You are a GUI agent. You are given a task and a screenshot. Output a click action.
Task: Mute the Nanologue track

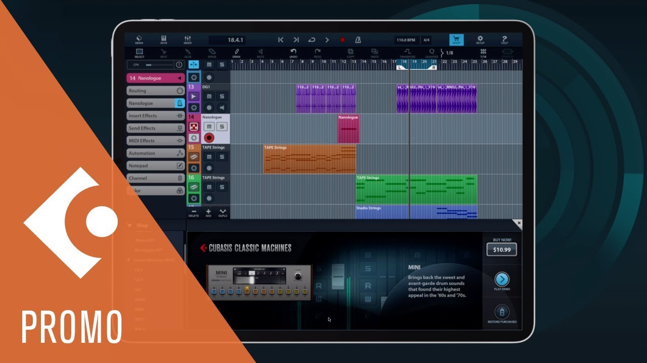coord(209,127)
